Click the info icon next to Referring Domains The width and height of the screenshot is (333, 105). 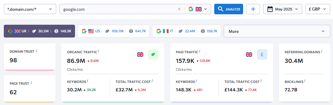pyautogui.click(x=322, y=51)
